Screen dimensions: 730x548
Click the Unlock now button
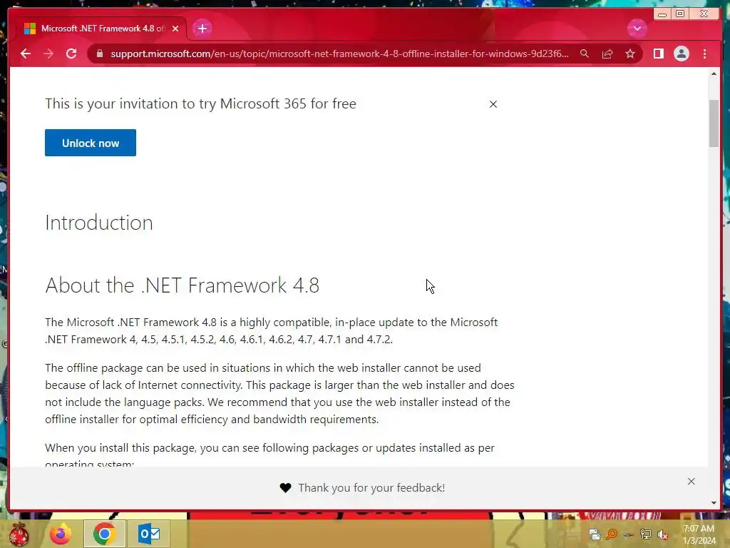(x=91, y=143)
